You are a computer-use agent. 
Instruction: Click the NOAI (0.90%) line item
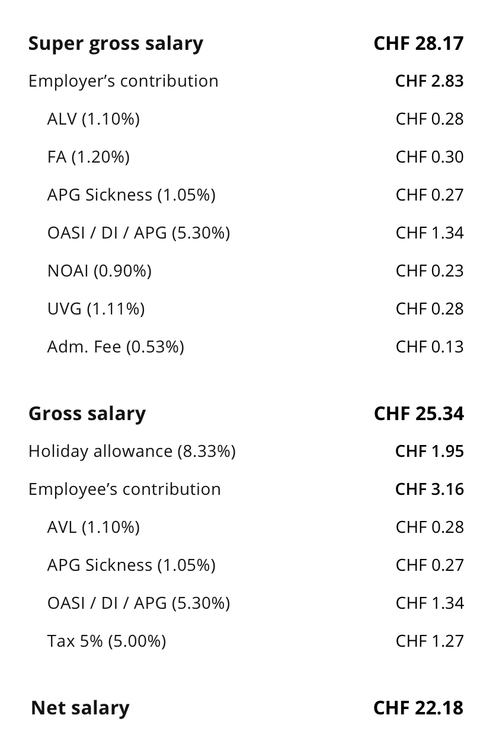(100, 271)
